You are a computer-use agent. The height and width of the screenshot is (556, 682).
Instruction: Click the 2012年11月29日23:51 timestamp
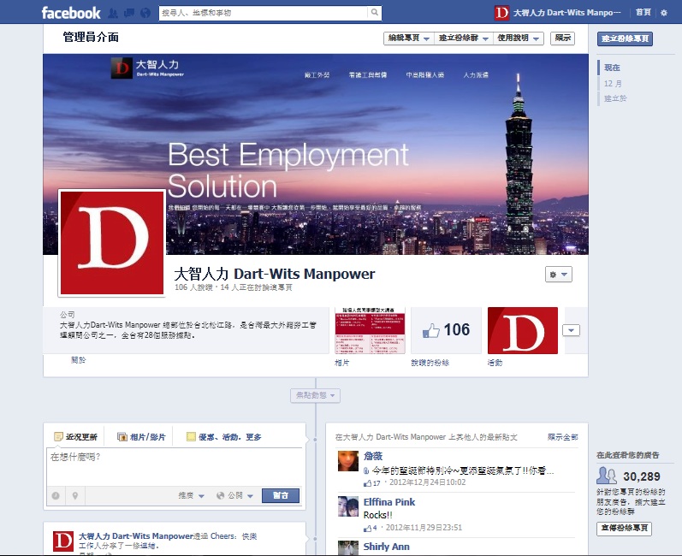pyautogui.click(x=424, y=528)
